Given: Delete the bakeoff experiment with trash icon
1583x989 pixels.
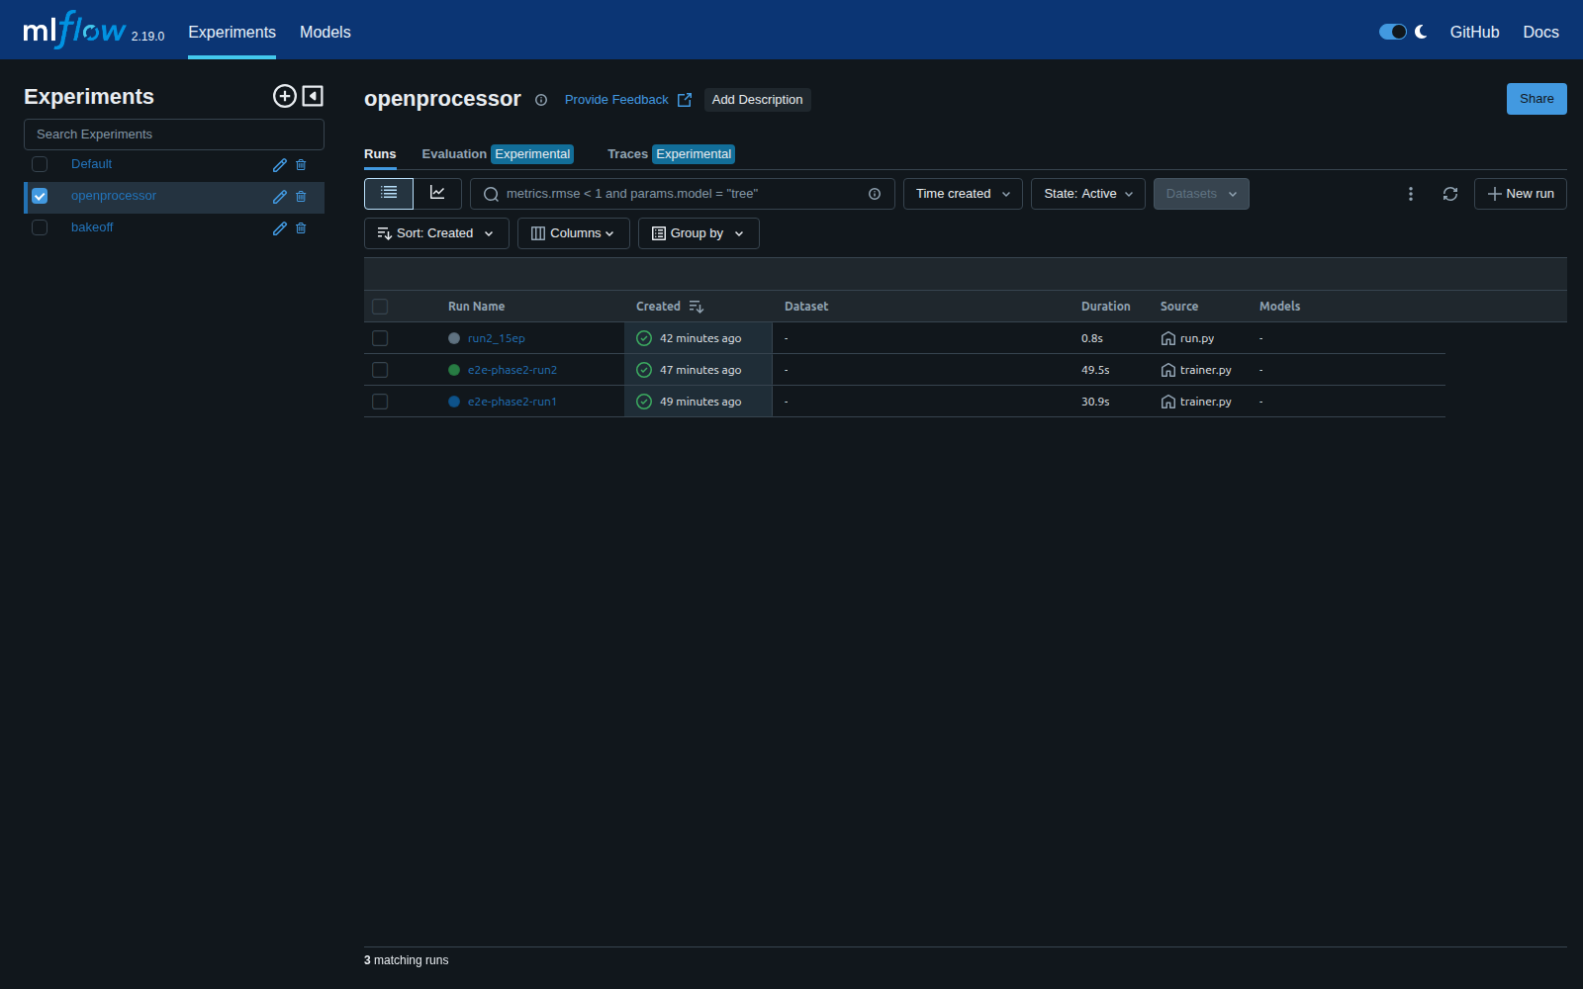Looking at the screenshot, I should [x=301, y=228].
